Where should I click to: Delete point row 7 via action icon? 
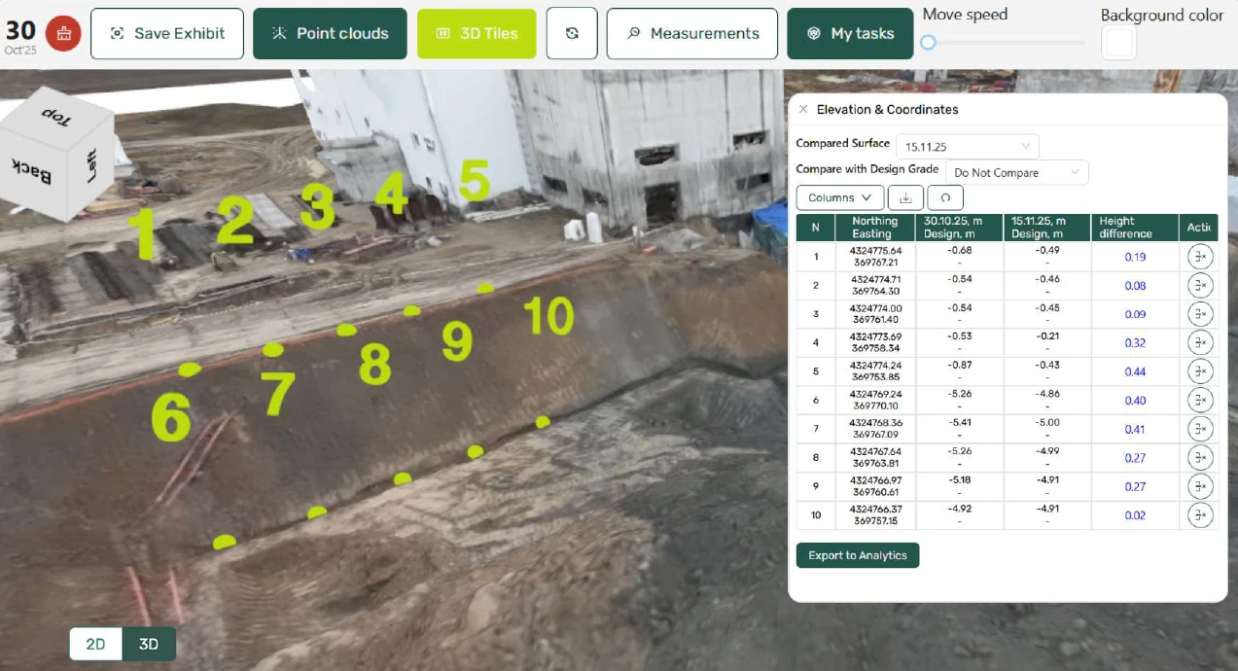point(1201,429)
